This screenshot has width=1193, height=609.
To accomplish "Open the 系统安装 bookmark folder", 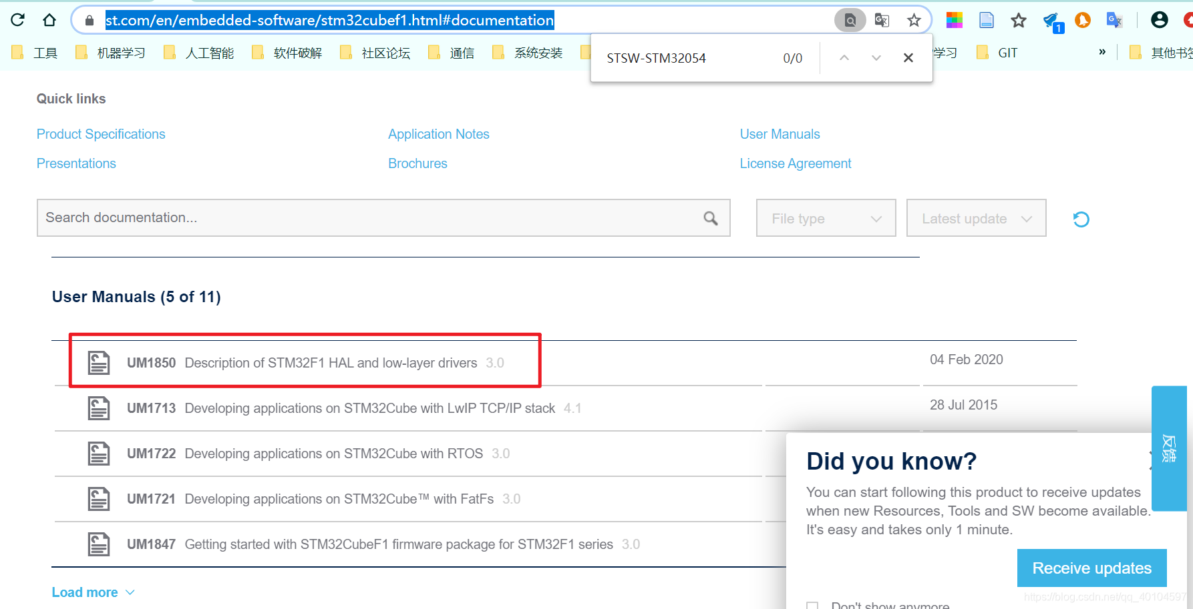I will click(527, 53).
